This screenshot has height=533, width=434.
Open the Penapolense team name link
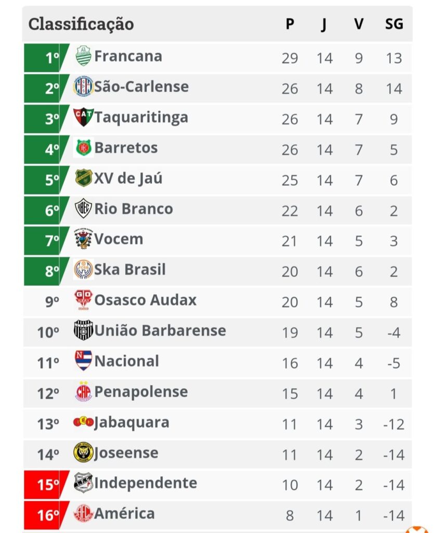(x=141, y=391)
